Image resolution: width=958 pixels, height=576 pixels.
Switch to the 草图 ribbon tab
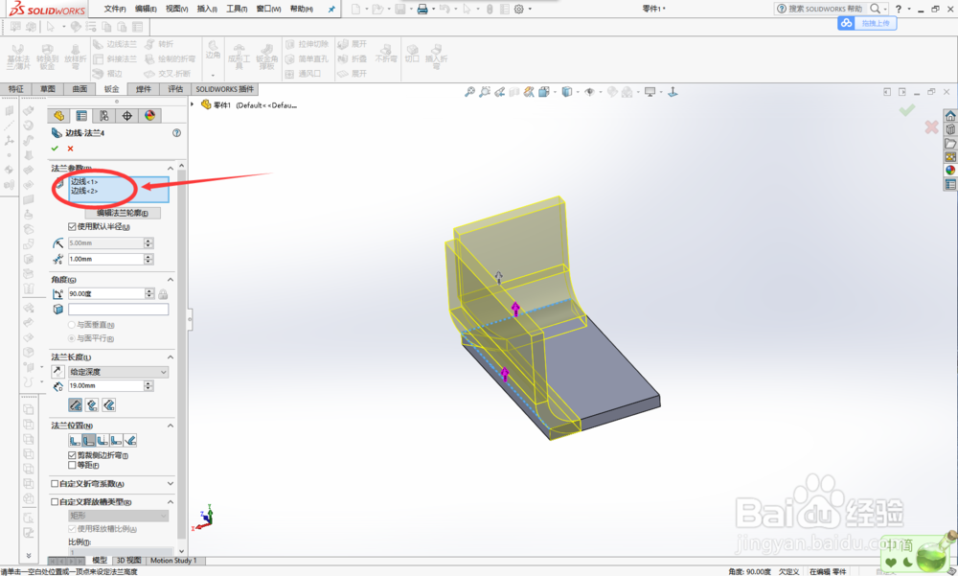point(48,89)
